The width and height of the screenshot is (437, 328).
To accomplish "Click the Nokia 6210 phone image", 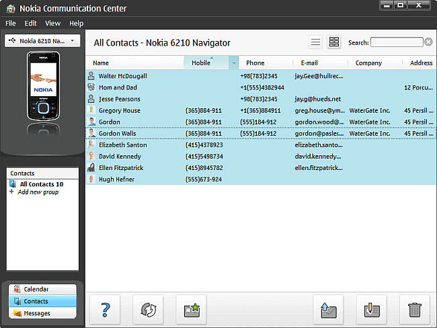I will click(x=43, y=86).
